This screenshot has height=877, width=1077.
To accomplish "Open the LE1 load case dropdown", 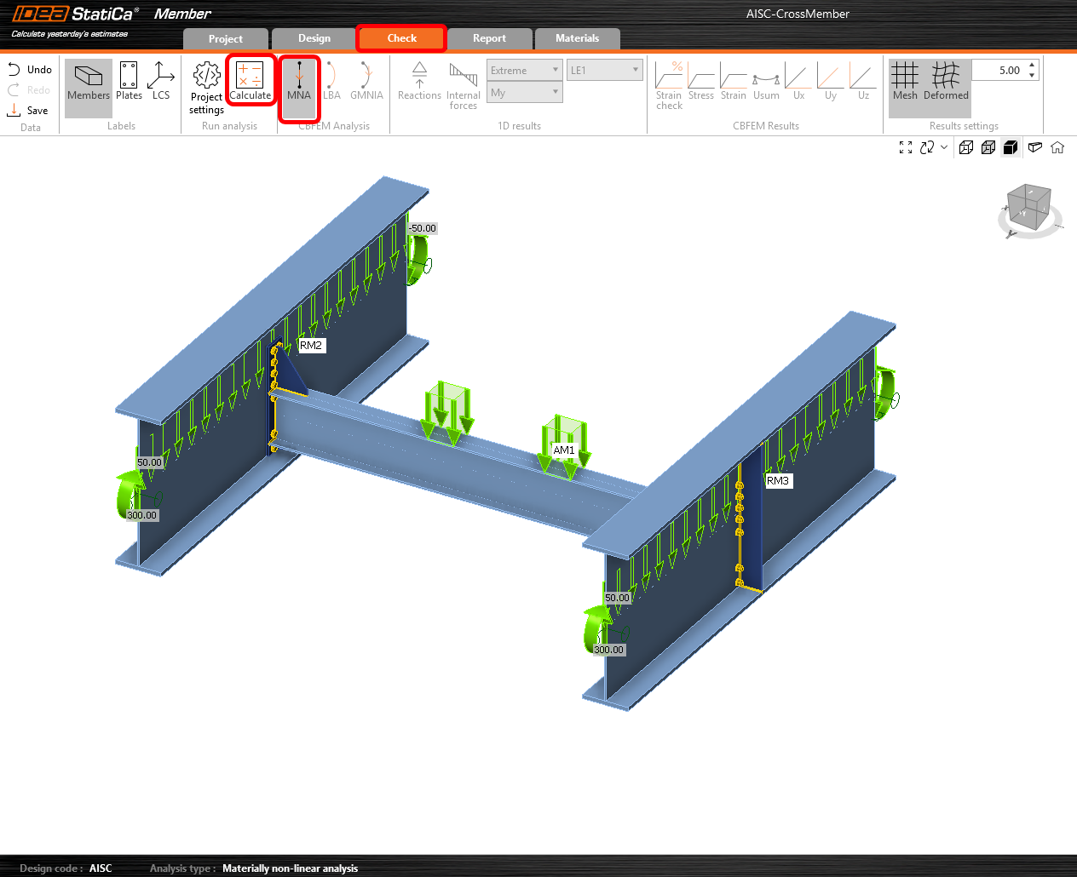I will click(x=604, y=70).
